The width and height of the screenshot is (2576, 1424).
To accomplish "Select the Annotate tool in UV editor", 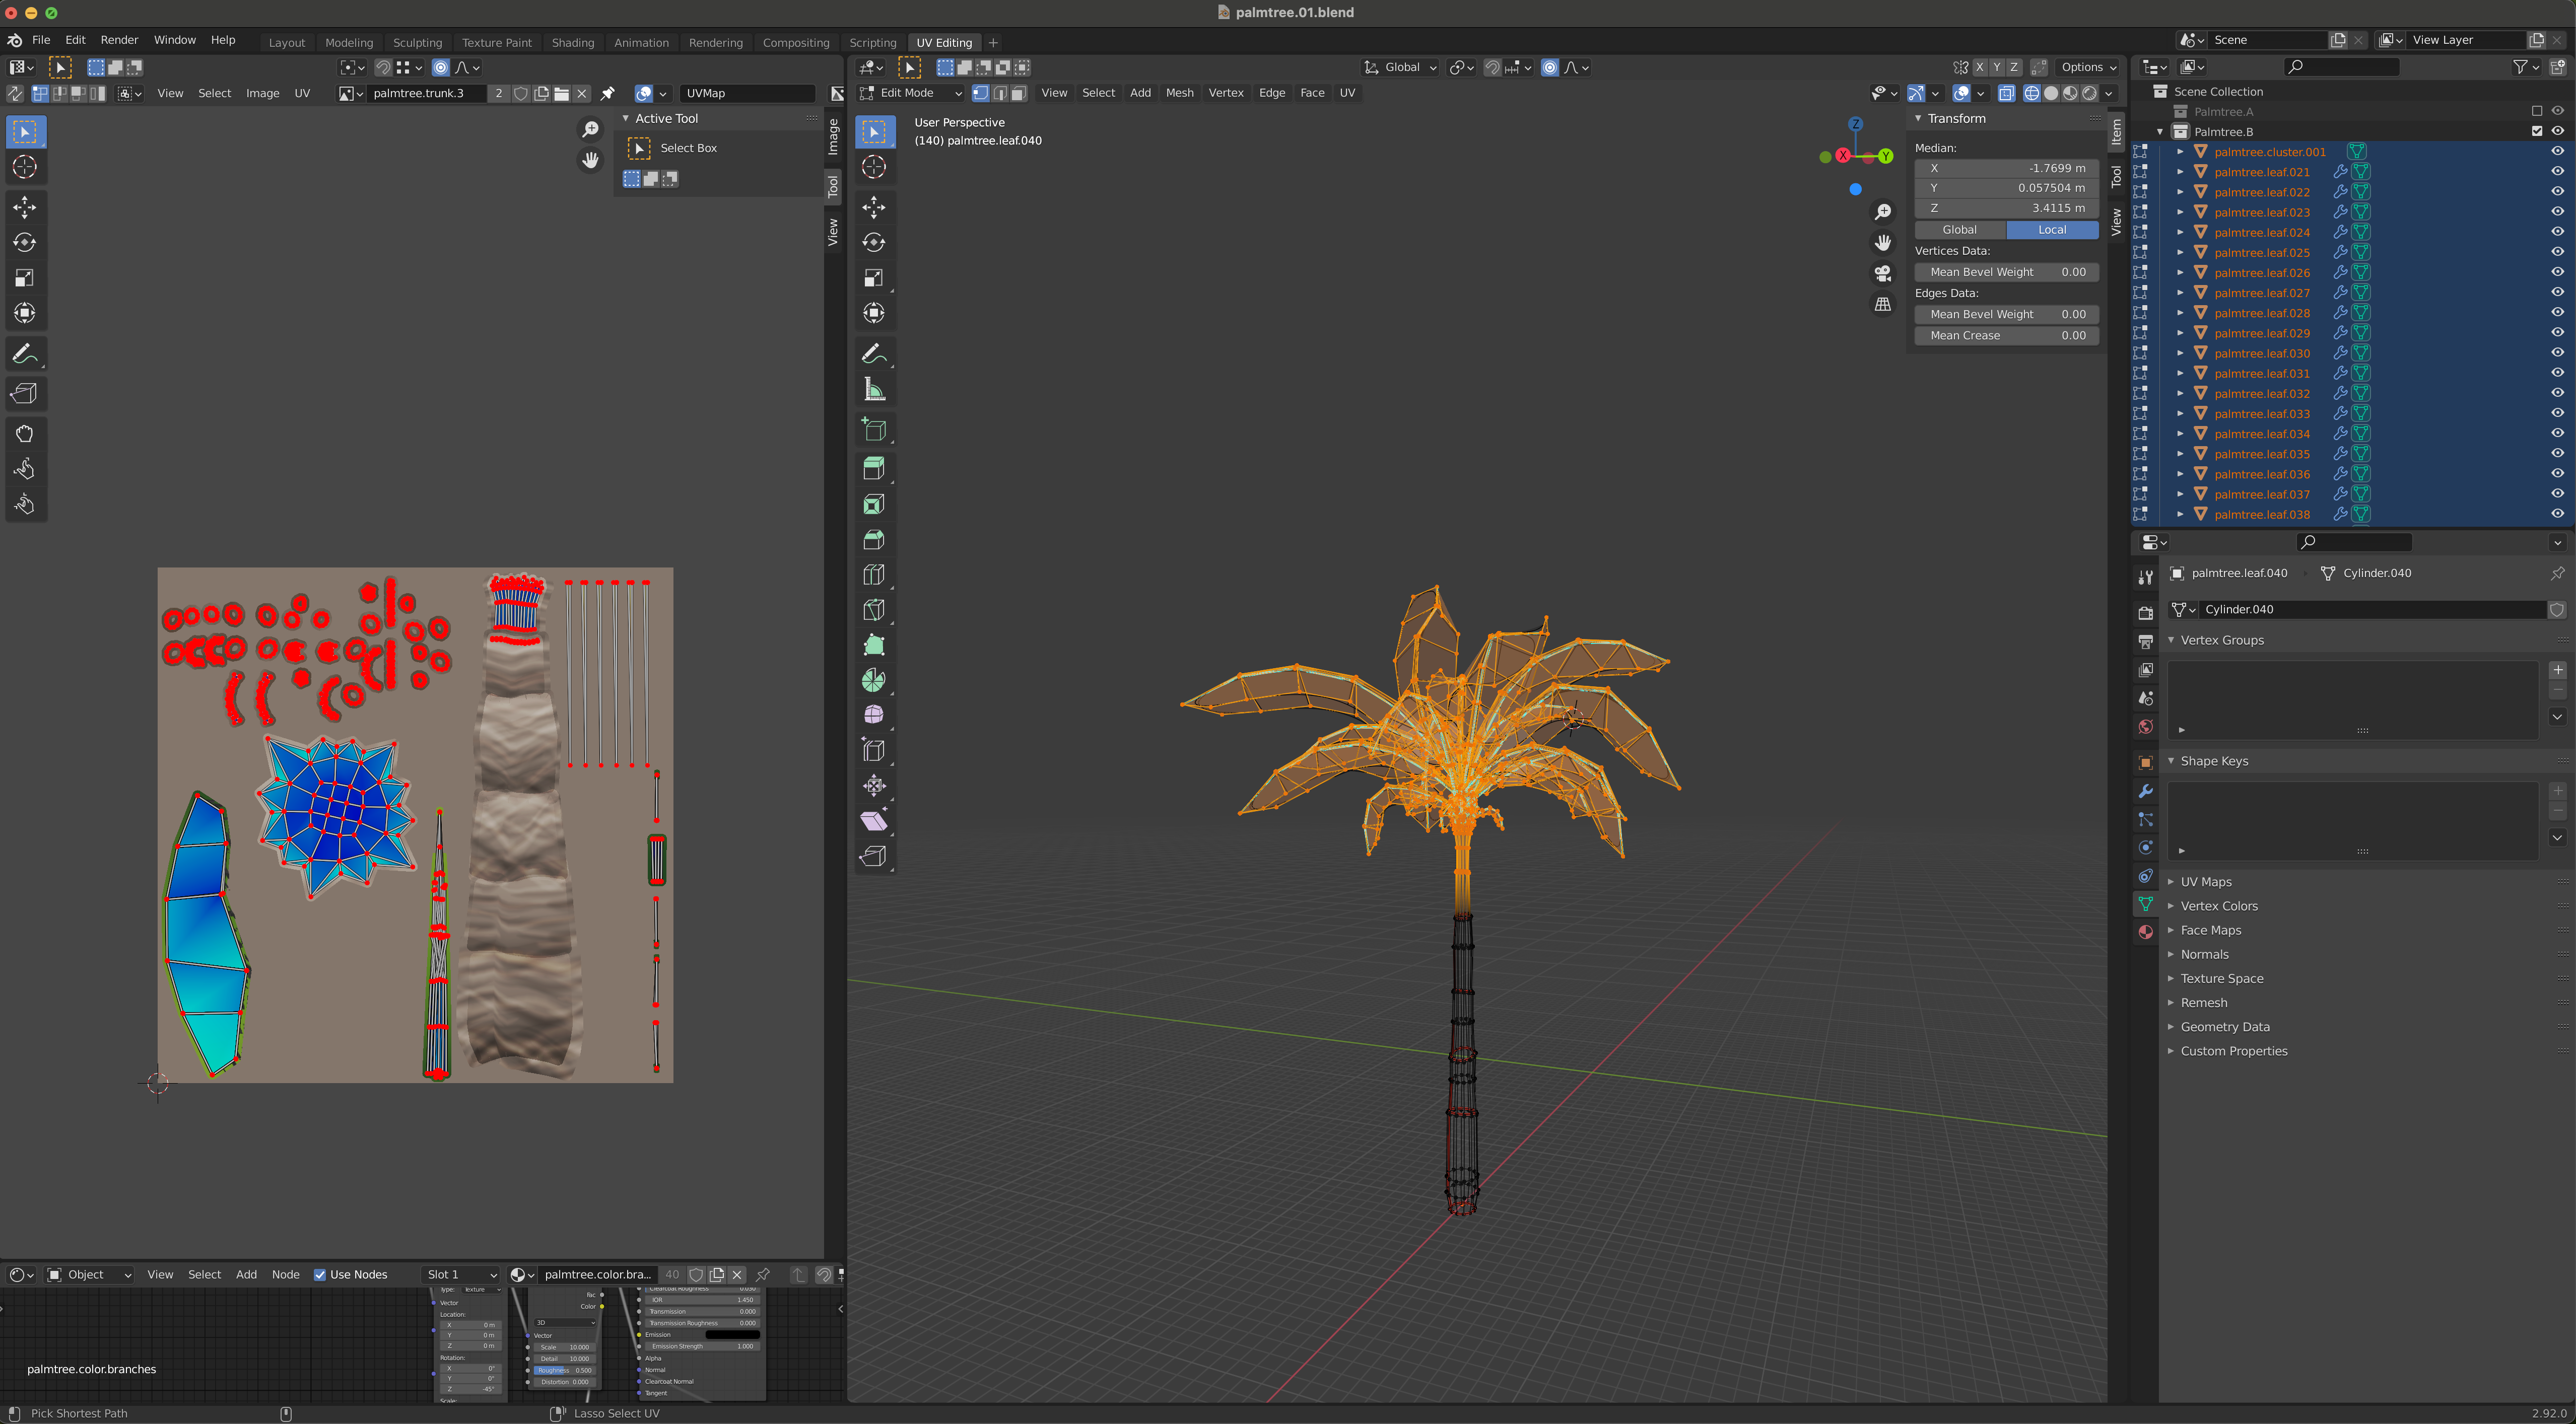I will point(25,354).
